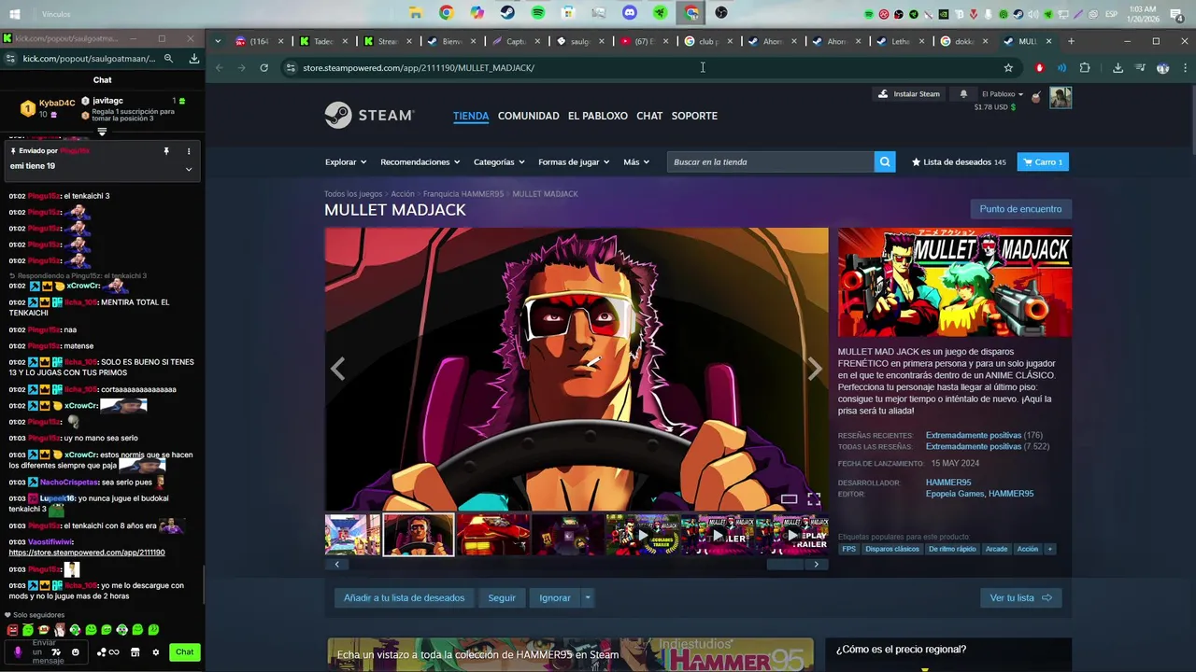Open the Steam notifications bell
Image resolution: width=1196 pixels, height=672 pixels.
(963, 94)
